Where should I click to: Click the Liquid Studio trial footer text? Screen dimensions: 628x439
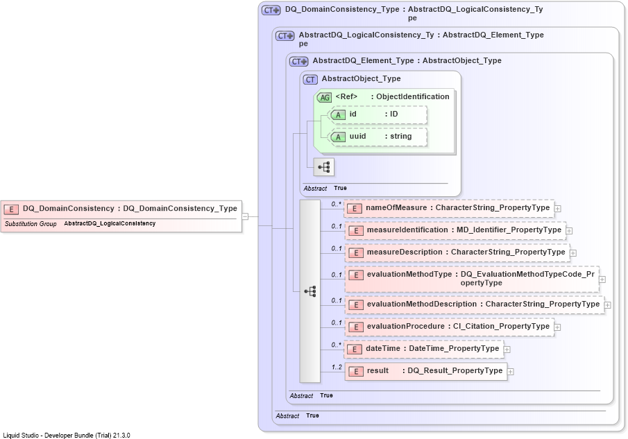tap(67, 436)
